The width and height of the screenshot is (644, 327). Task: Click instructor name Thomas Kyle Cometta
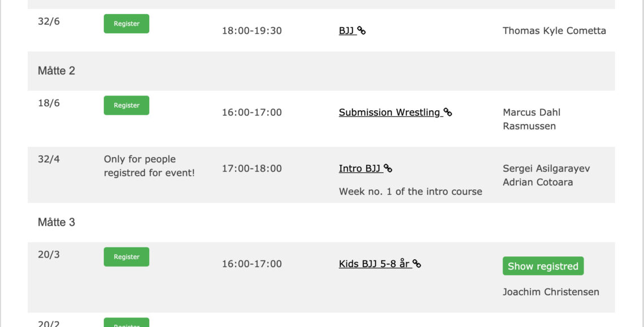coord(554,31)
